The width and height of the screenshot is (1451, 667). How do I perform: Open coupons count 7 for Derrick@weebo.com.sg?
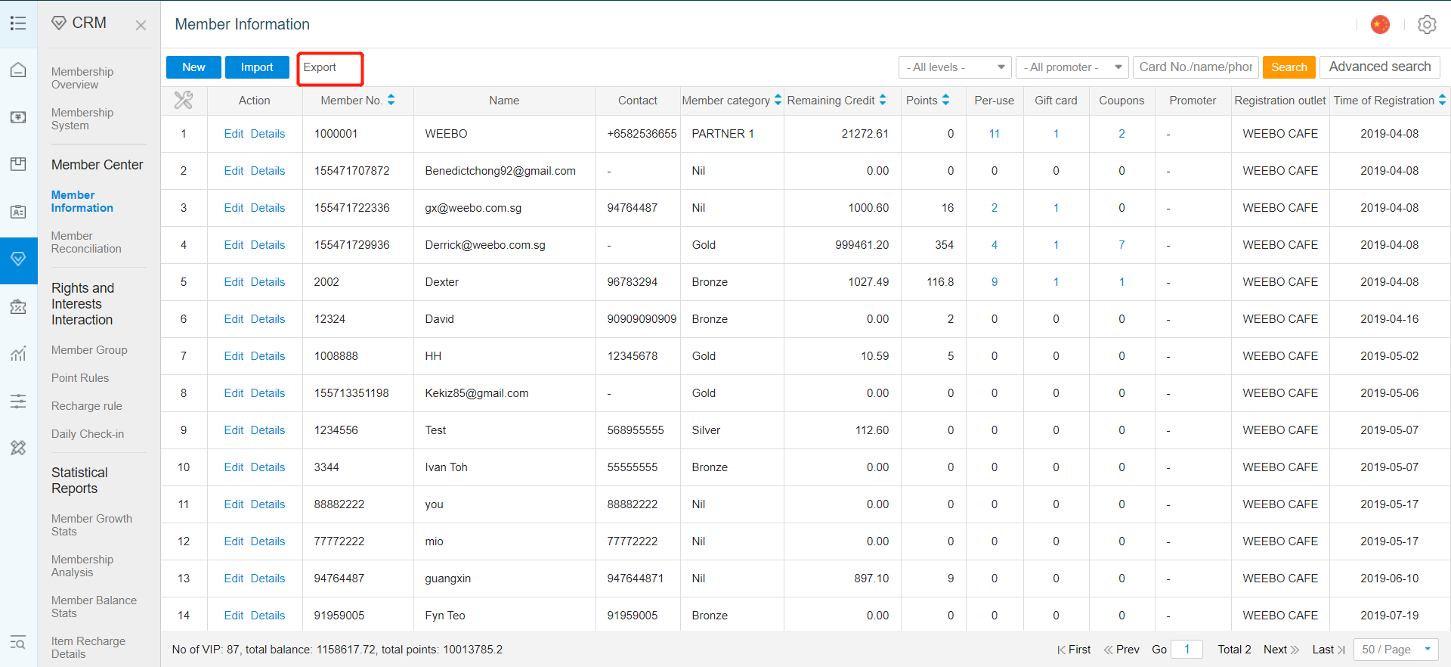pyautogui.click(x=1122, y=245)
